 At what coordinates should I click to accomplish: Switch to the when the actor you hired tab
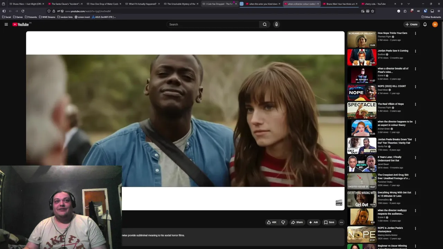(x=263, y=4)
